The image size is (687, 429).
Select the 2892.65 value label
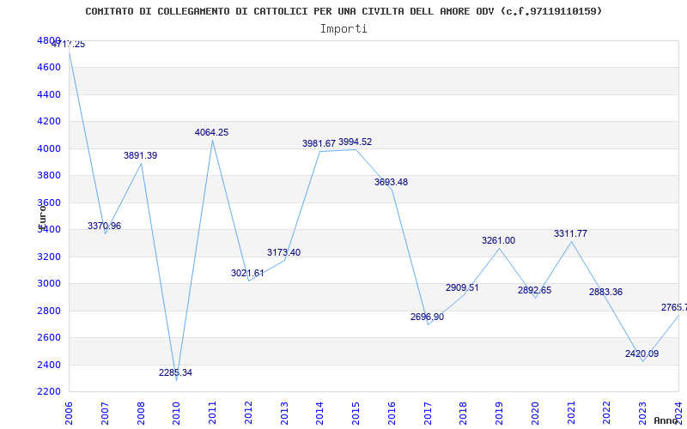click(534, 290)
